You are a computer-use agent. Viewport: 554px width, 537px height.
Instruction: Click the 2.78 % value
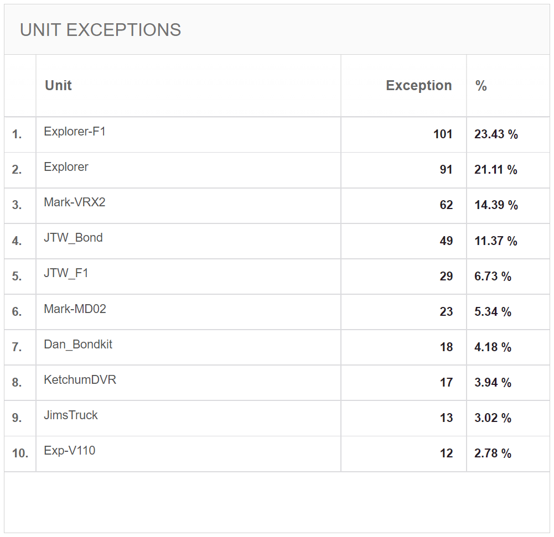pyautogui.click(x=493, y=453)
